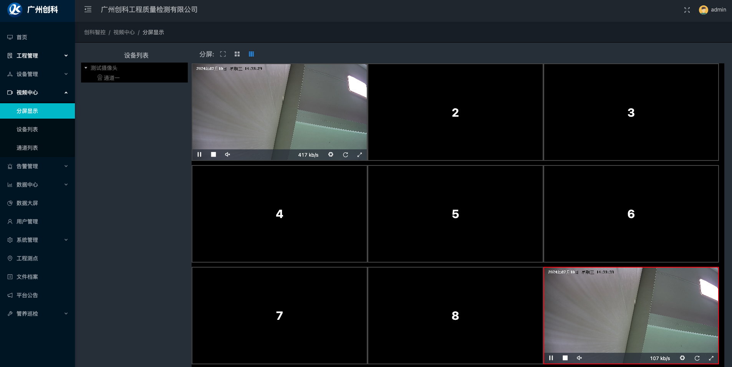Image resolution: width=732 pixels, height=367 pixels.
Task: Collapse the 测试摄像头 tree node
Action: point(86,68)
